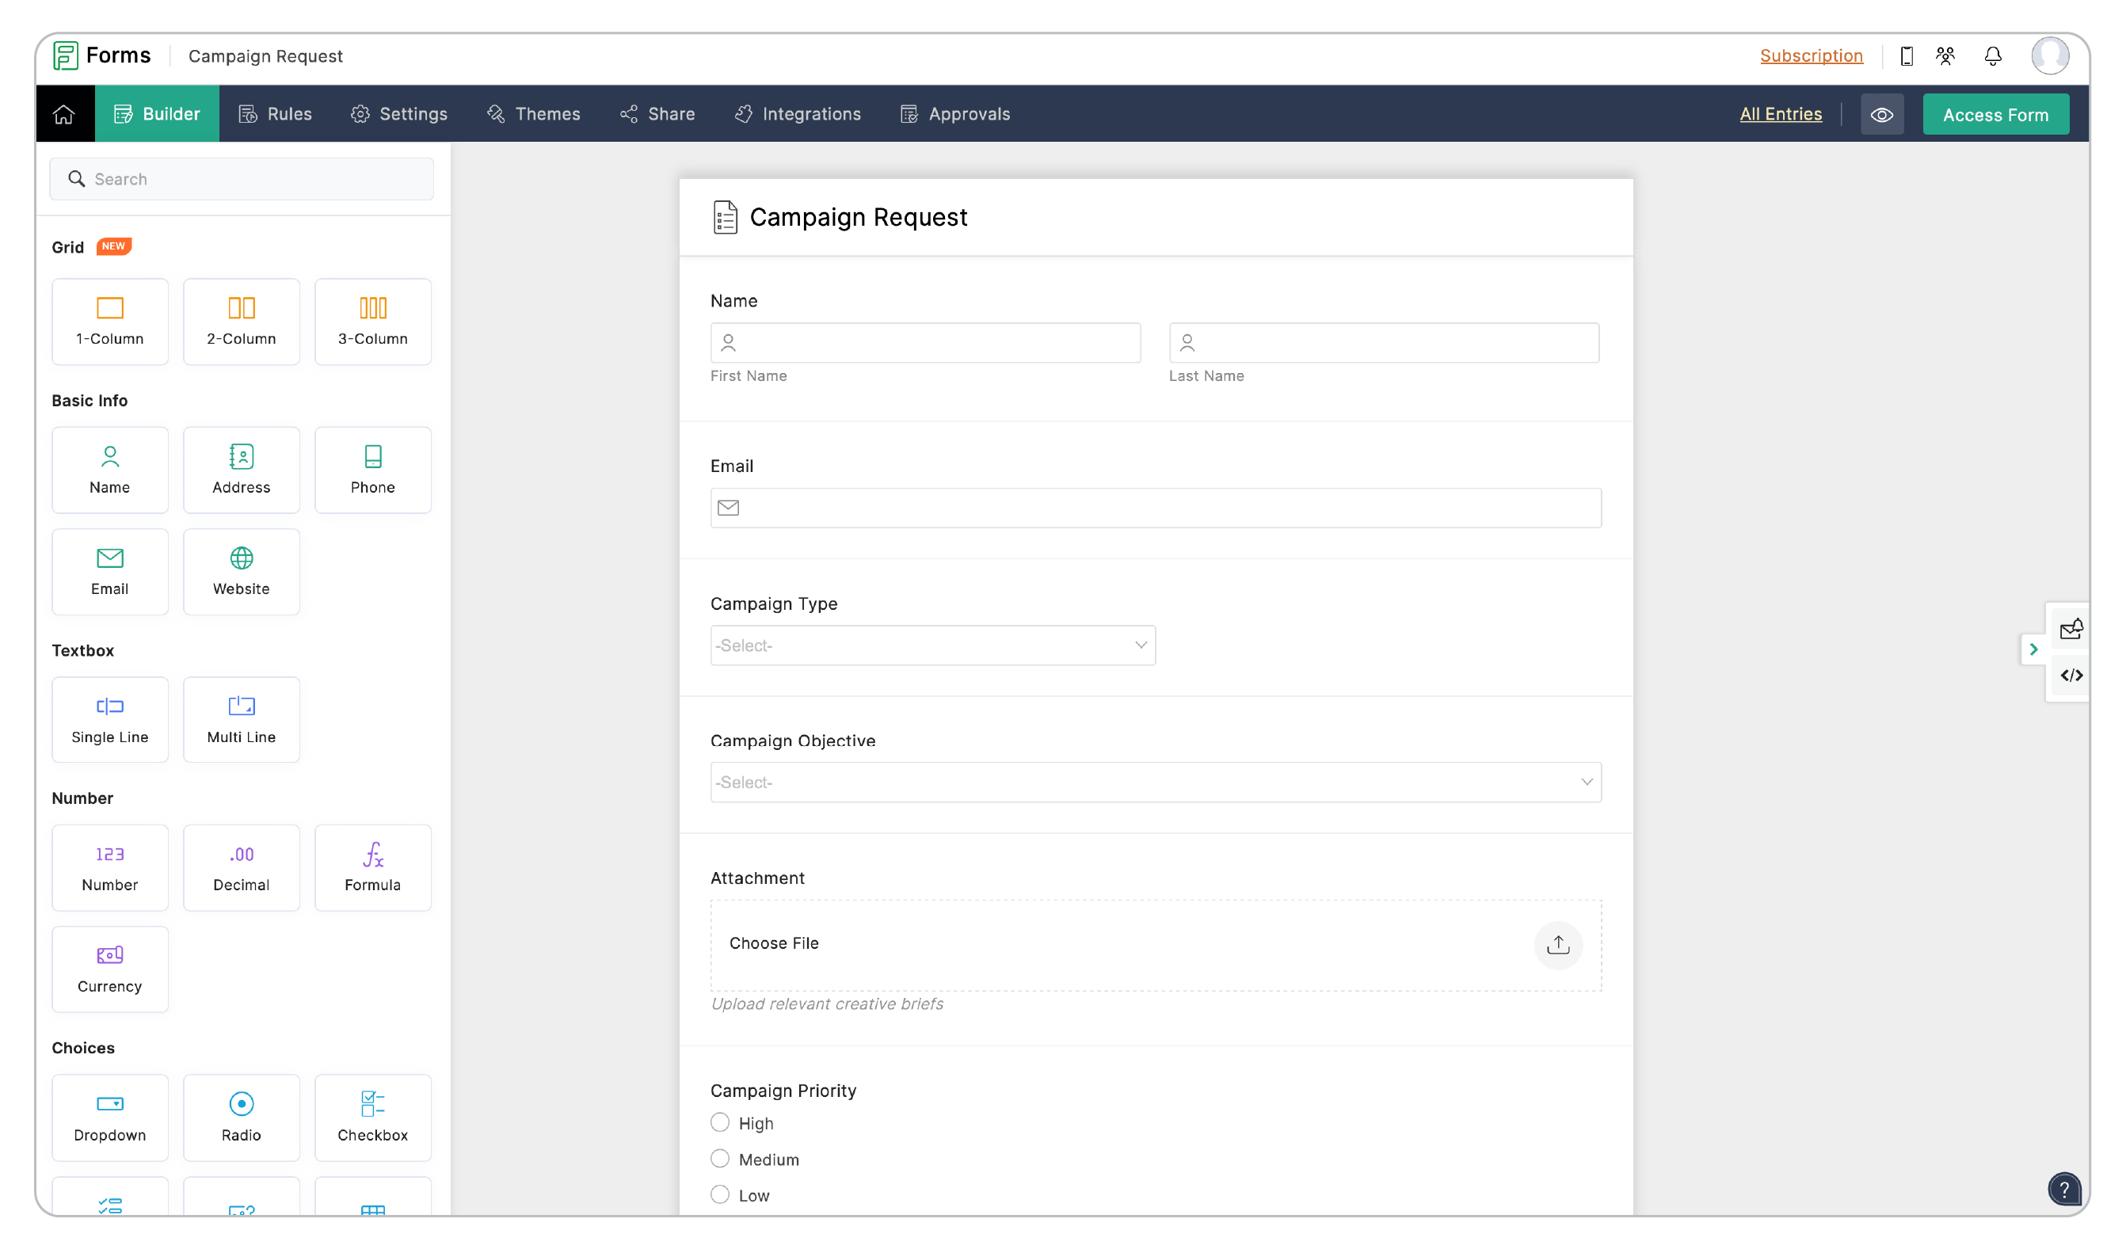Click the Access Form button
The width and height of the screenshot is (2126, 1249).
point(1995,115)
